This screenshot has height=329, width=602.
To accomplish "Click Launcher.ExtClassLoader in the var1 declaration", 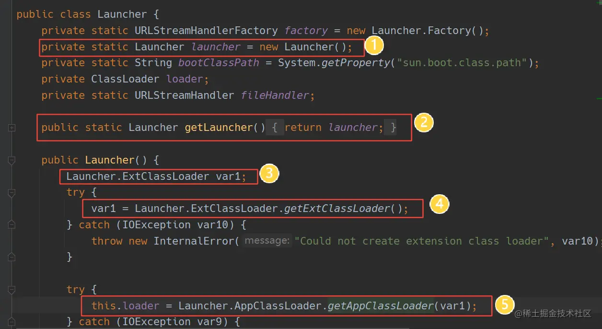I will click(x=138, y=176).
